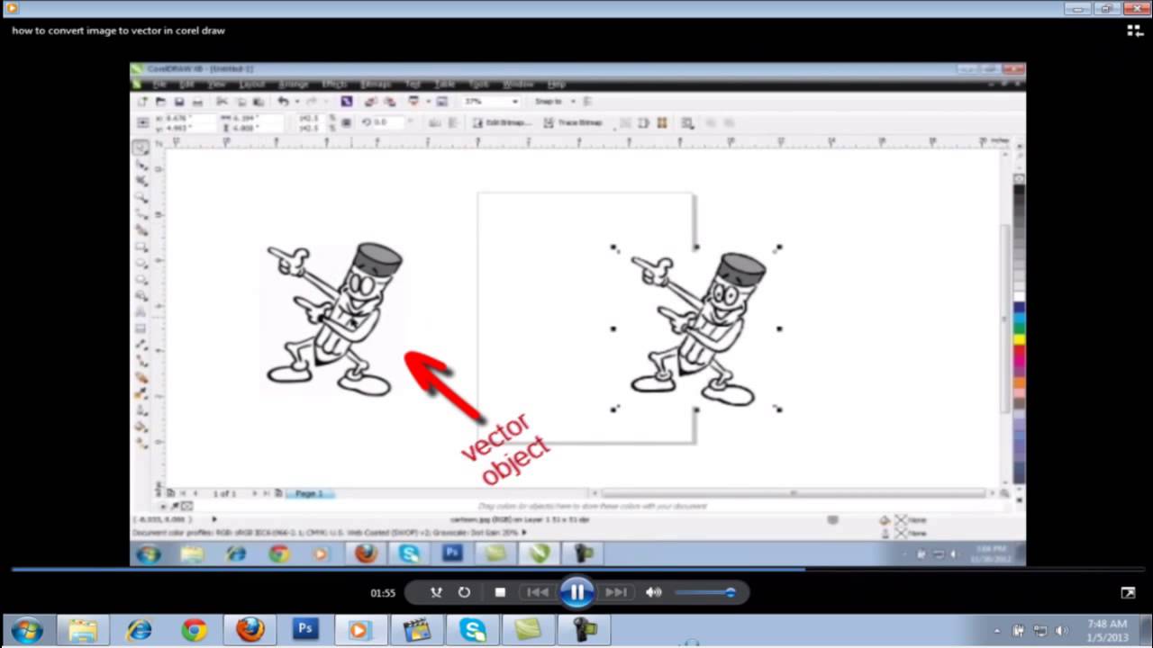Click the New document icon in CorelDRAW
Screen dimensions: 1153x648
coord(142,102)
